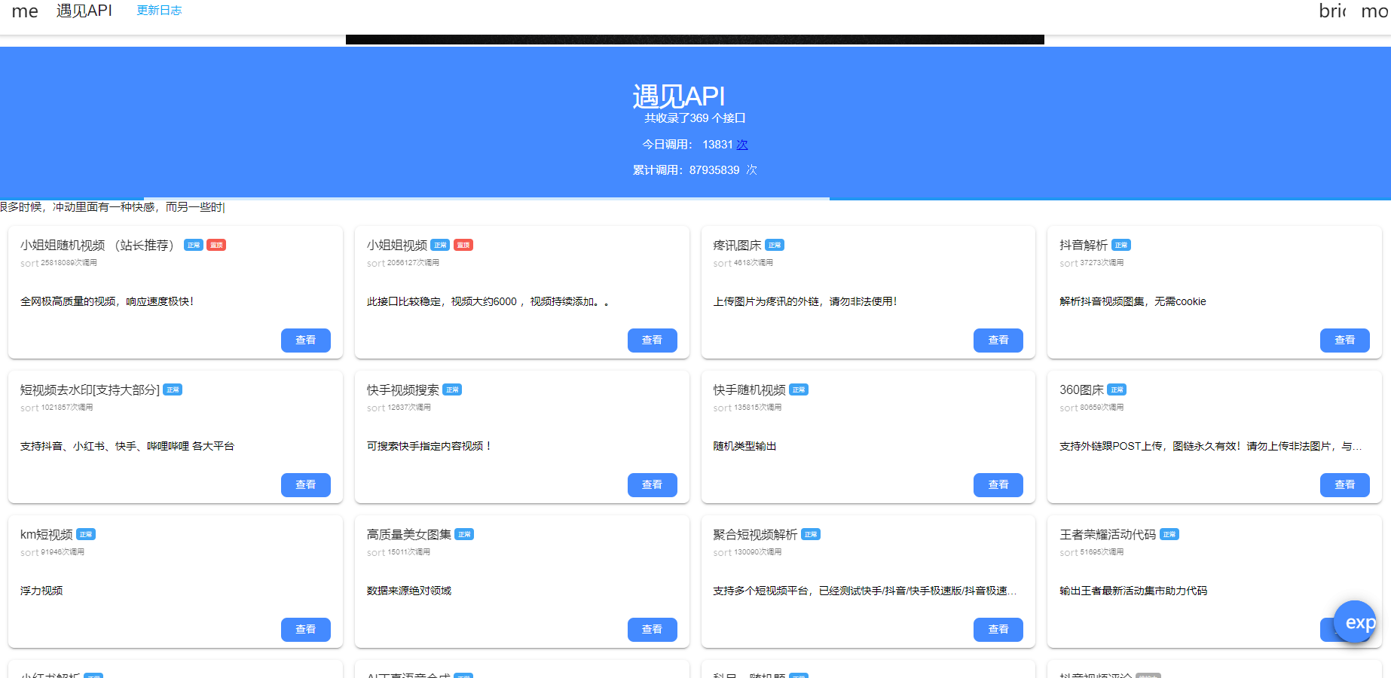Click the 置顶 badge on 小姐姐视频

coord(462,245)
